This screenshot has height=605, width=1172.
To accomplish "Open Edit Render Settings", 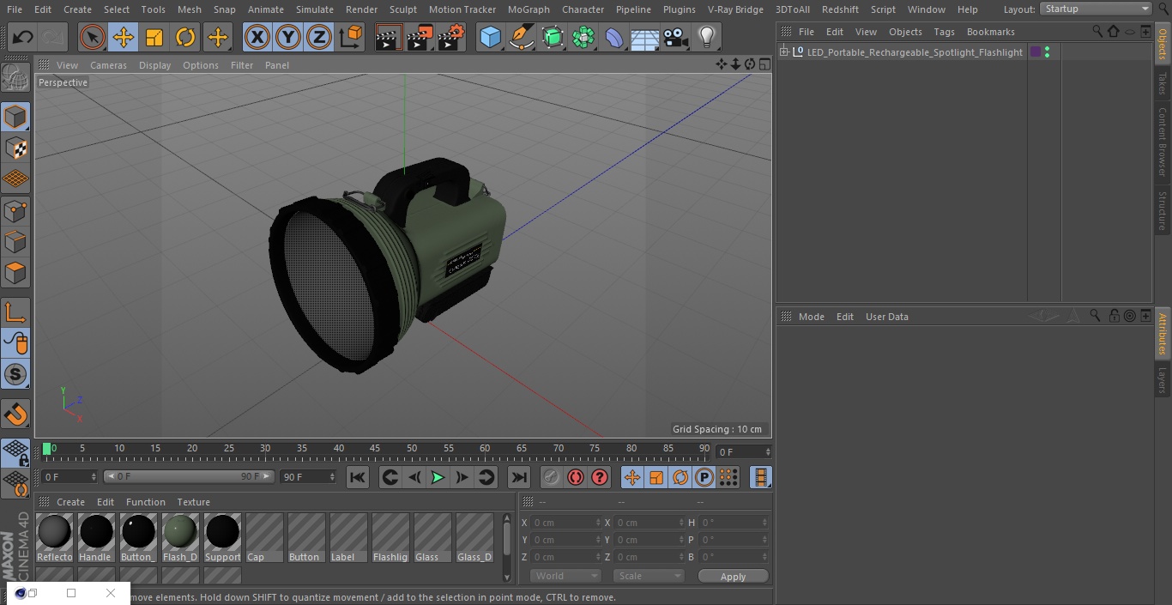I will click(451, 37).
